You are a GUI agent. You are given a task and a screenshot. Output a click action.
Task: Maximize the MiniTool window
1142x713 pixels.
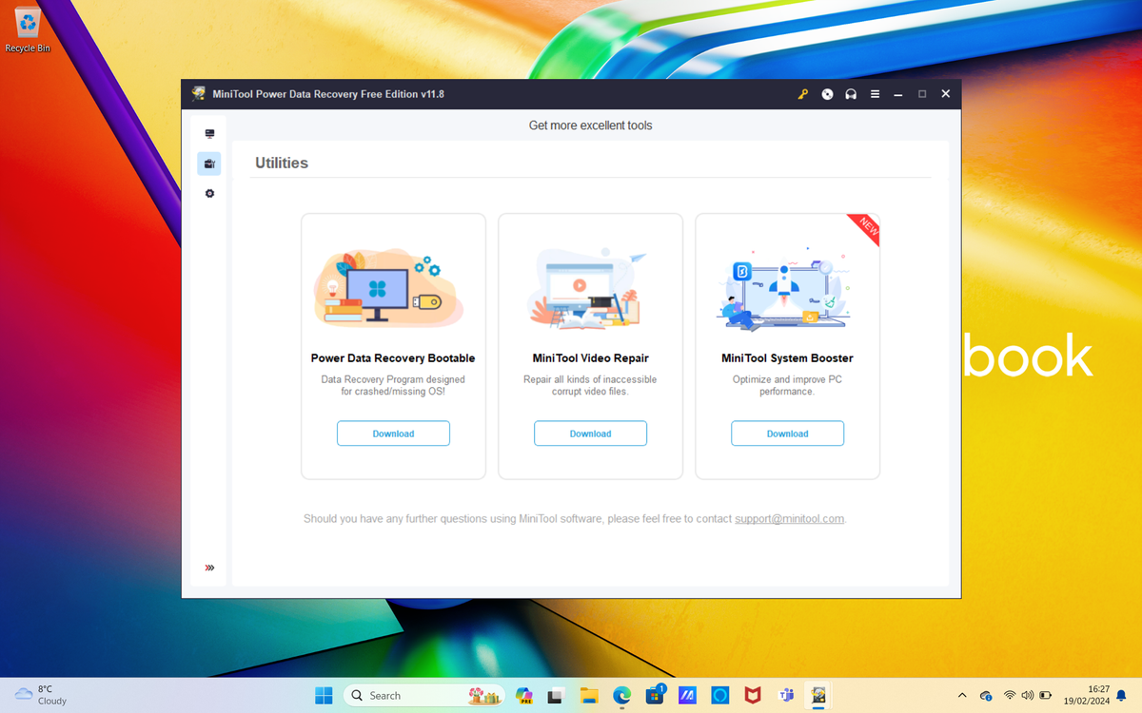pos(922,94)
